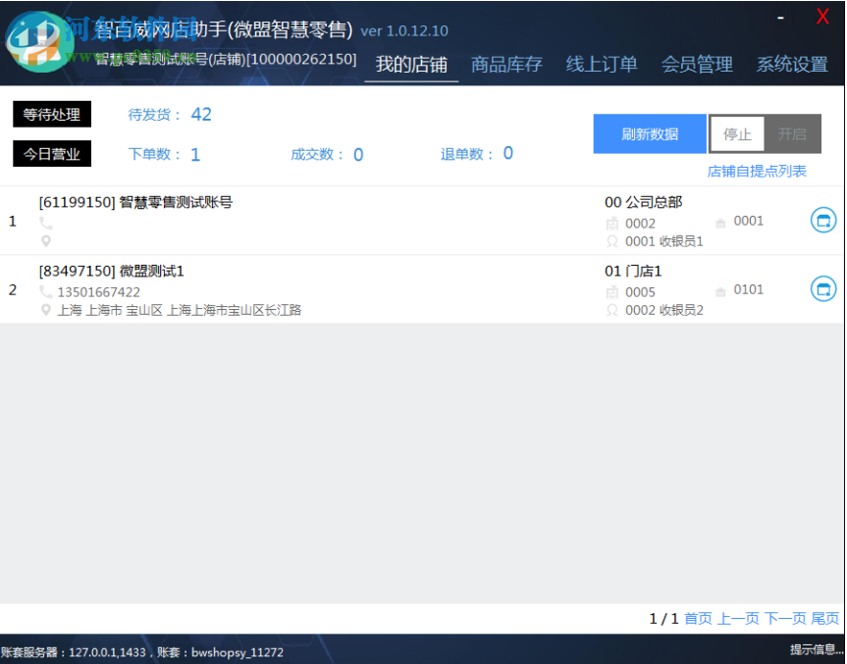
Task: Open store pickup icon for 智慧零售测试账号 row
Action: pyautogui.click(x=824, y=220)
